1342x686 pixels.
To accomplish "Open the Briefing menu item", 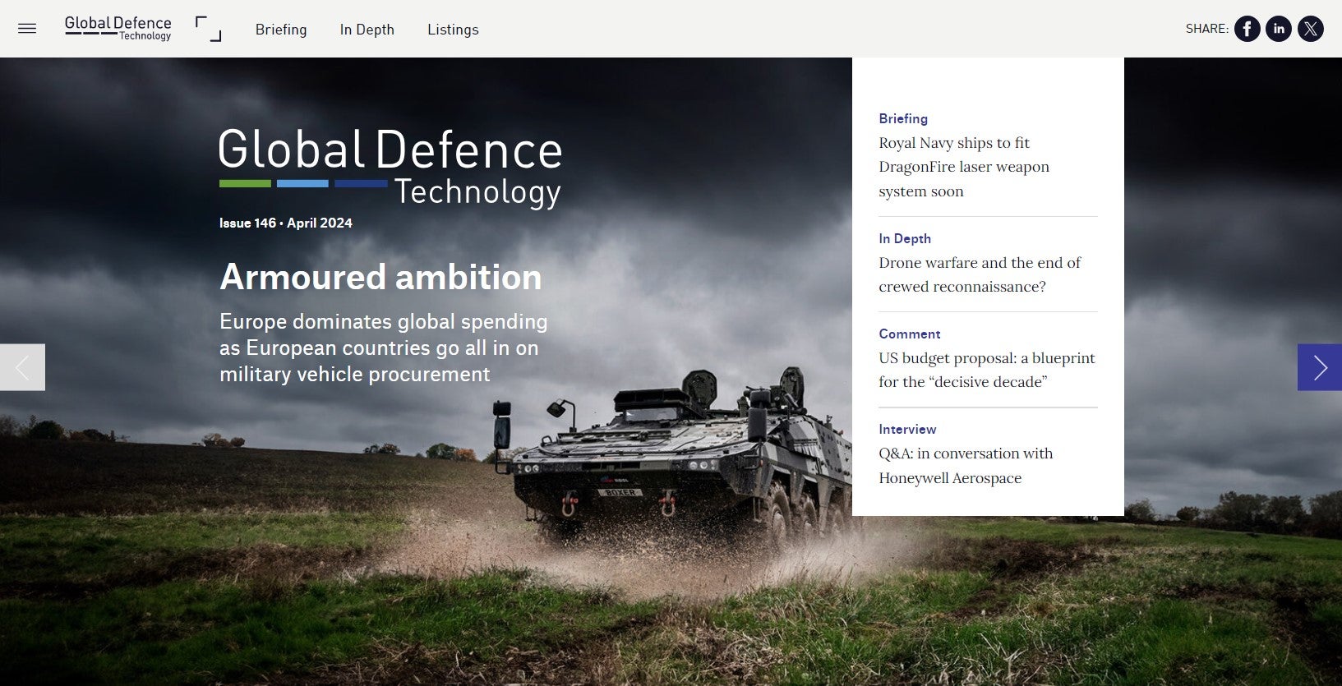I will pyautogui.click(x=281, y=30).
